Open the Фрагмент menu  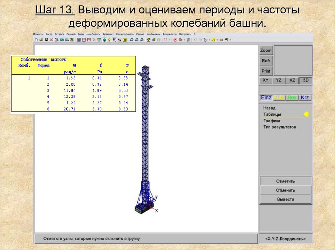point(108,34)
